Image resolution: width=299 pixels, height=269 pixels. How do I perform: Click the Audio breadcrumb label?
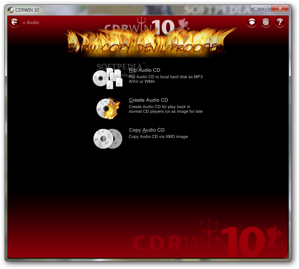tap(33, 22)
